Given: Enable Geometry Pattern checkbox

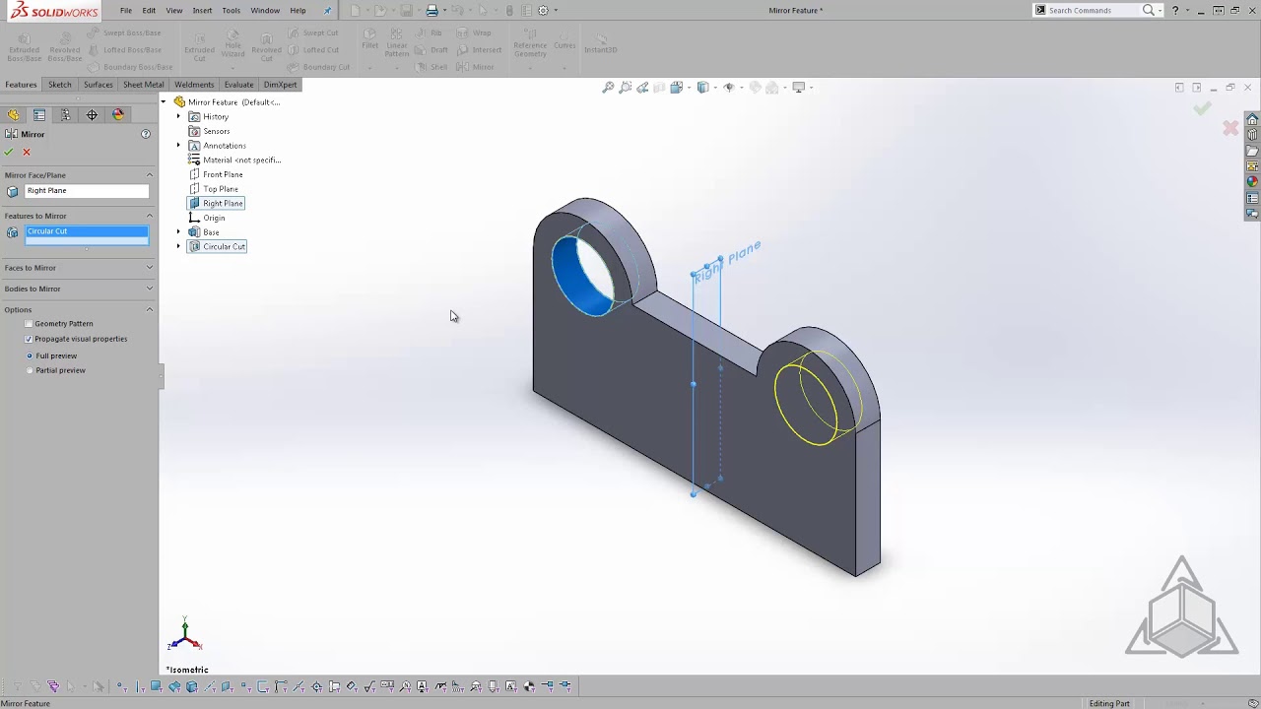Looking at the screenshot, I should coord(29,323).
